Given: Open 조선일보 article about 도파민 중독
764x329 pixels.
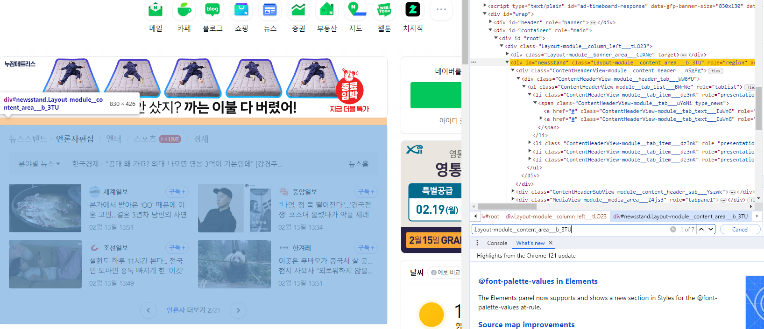Looking at the screenshot, I should pos(136,266).
